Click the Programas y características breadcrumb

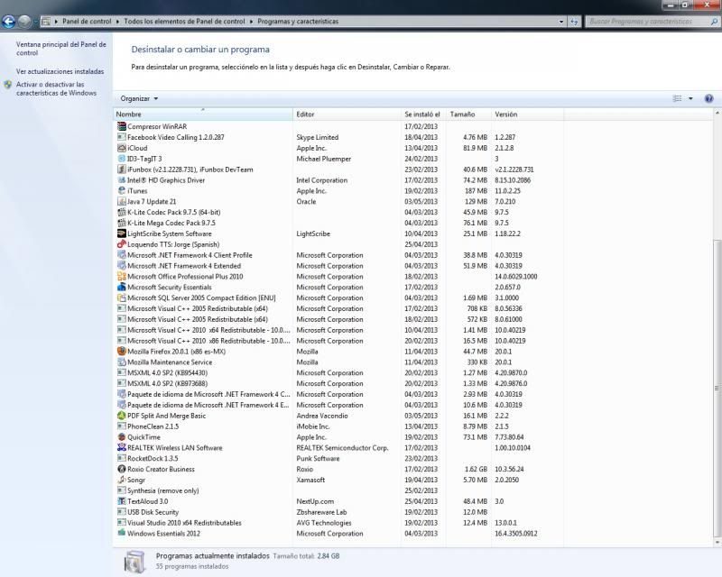pos(298,21)
